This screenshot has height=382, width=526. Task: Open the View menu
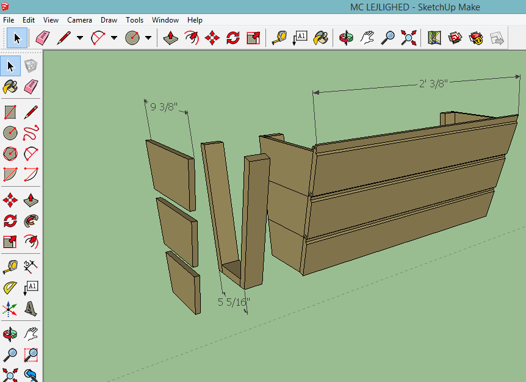point(51,20)
